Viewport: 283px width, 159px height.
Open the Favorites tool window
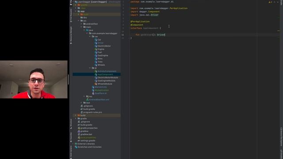pos(71,137)
